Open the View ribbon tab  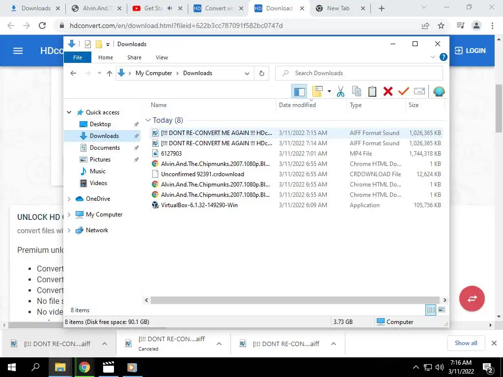click(x=162, y=57)
